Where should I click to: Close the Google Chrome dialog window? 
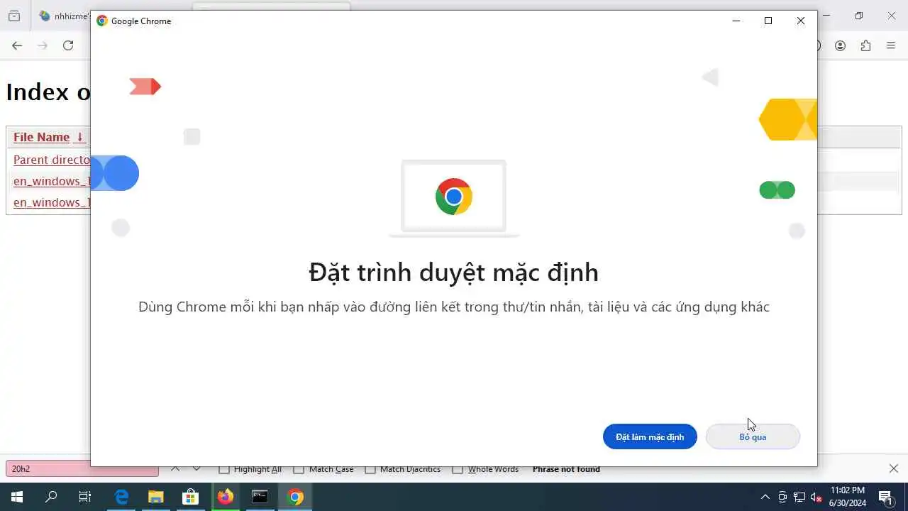coord(801,21)
